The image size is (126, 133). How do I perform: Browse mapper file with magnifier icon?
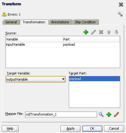[x=101, y=114]
